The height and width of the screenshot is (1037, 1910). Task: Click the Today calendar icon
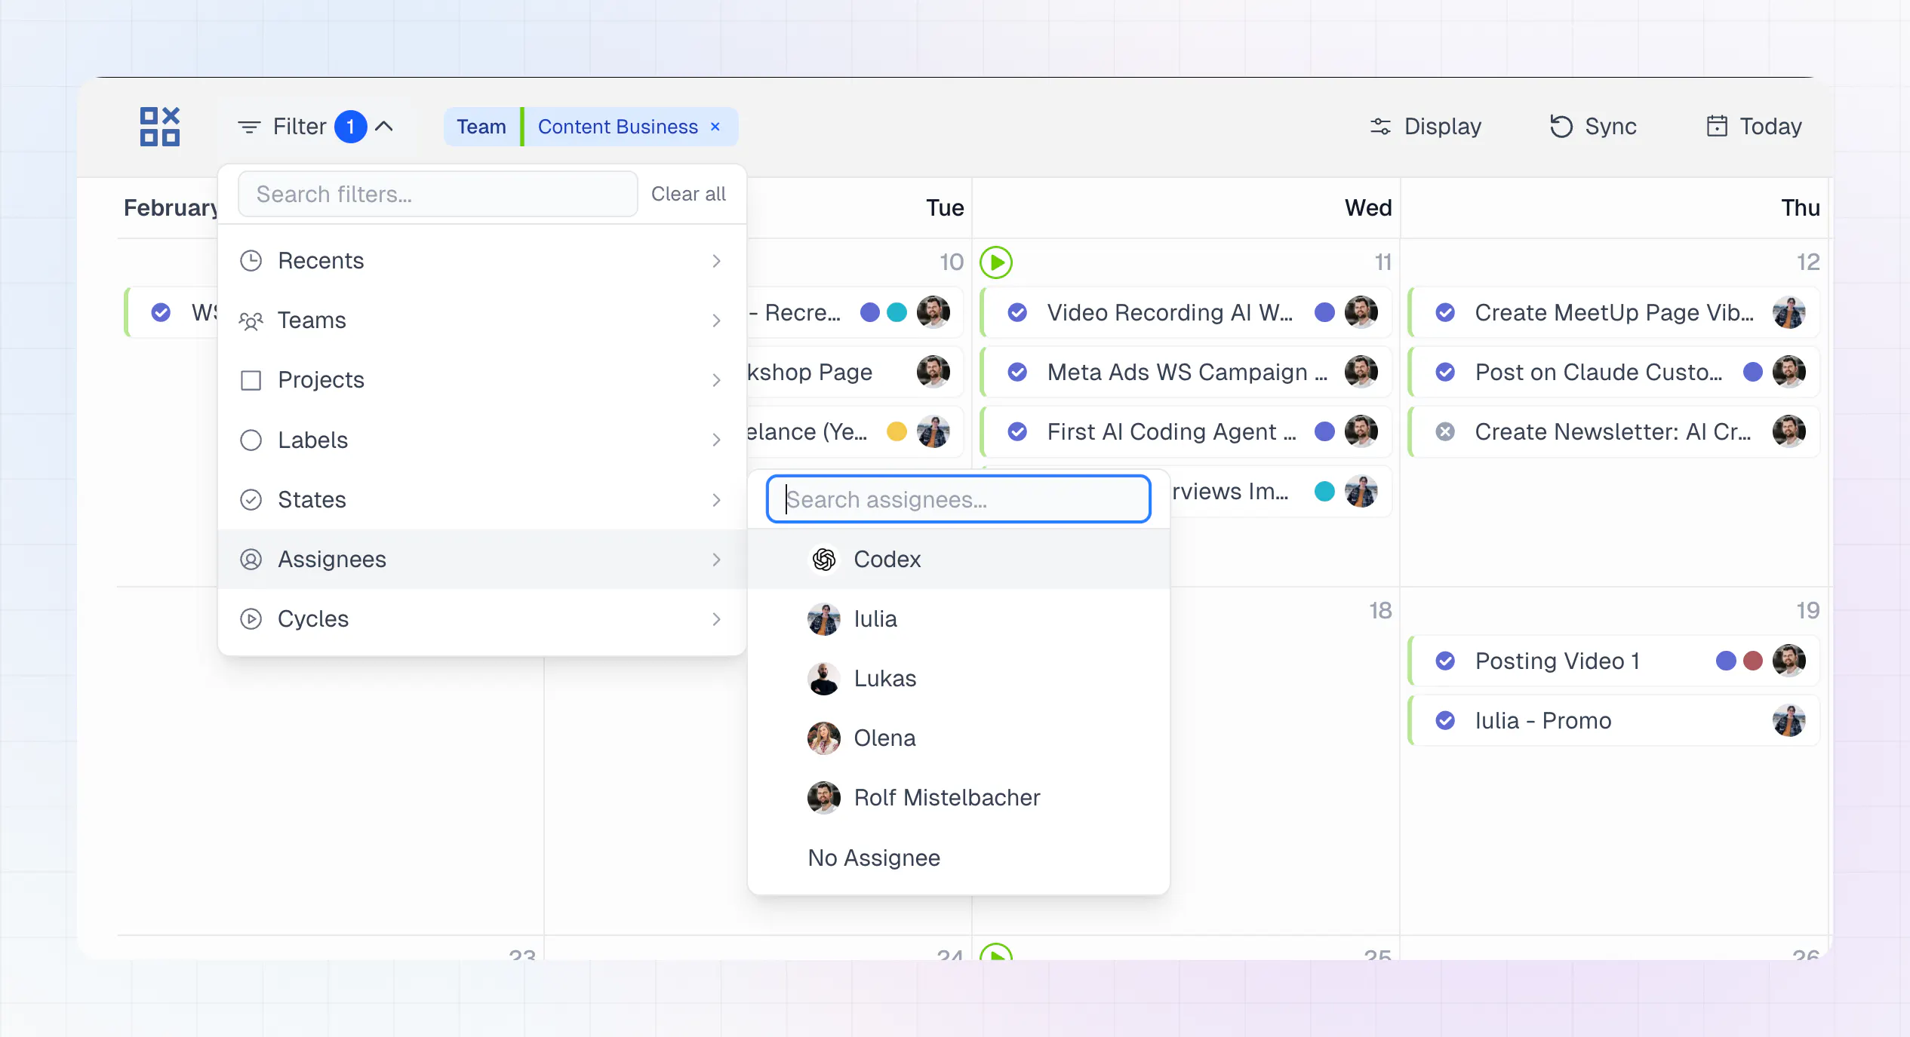click(1717, 126)
